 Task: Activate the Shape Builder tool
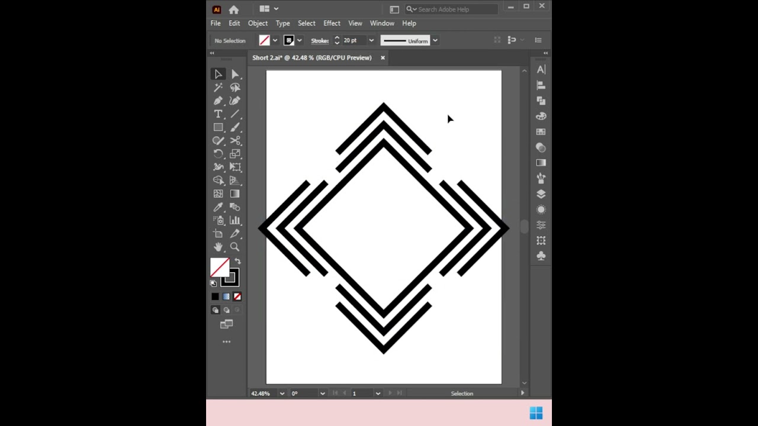218,180
